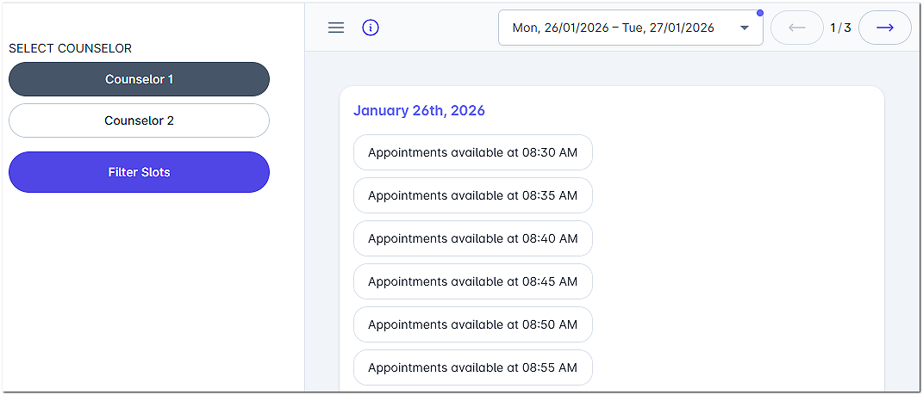Image resolution: width=923 pixels, height=395 pixels.
Task: Select the 08:45 AM appointment slot
Action: coord(472,281)
